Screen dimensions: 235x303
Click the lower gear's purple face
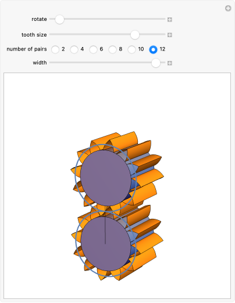(106, 244)
